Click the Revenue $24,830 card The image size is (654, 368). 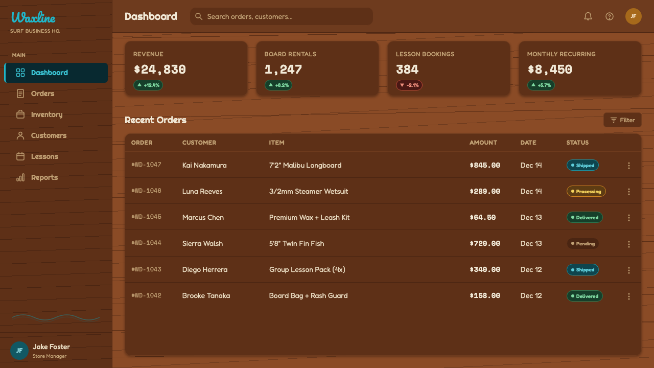click(x=186, y=68)
